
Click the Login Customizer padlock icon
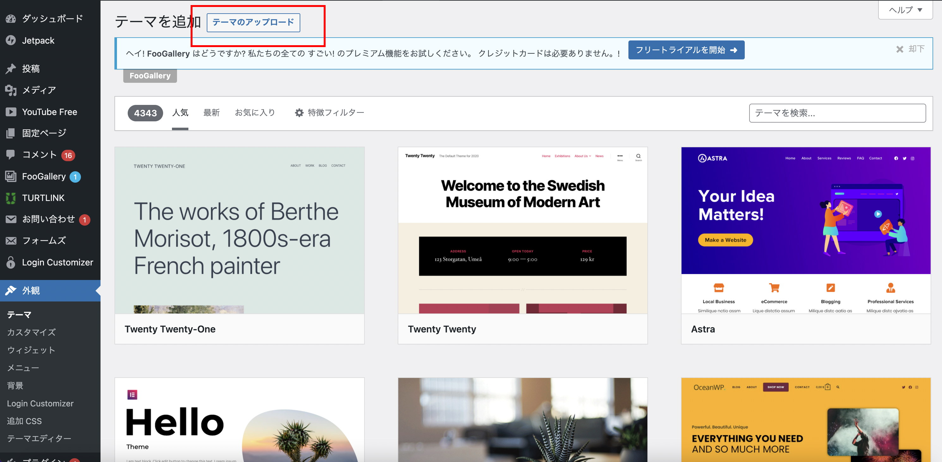click(x=11, y=262)
